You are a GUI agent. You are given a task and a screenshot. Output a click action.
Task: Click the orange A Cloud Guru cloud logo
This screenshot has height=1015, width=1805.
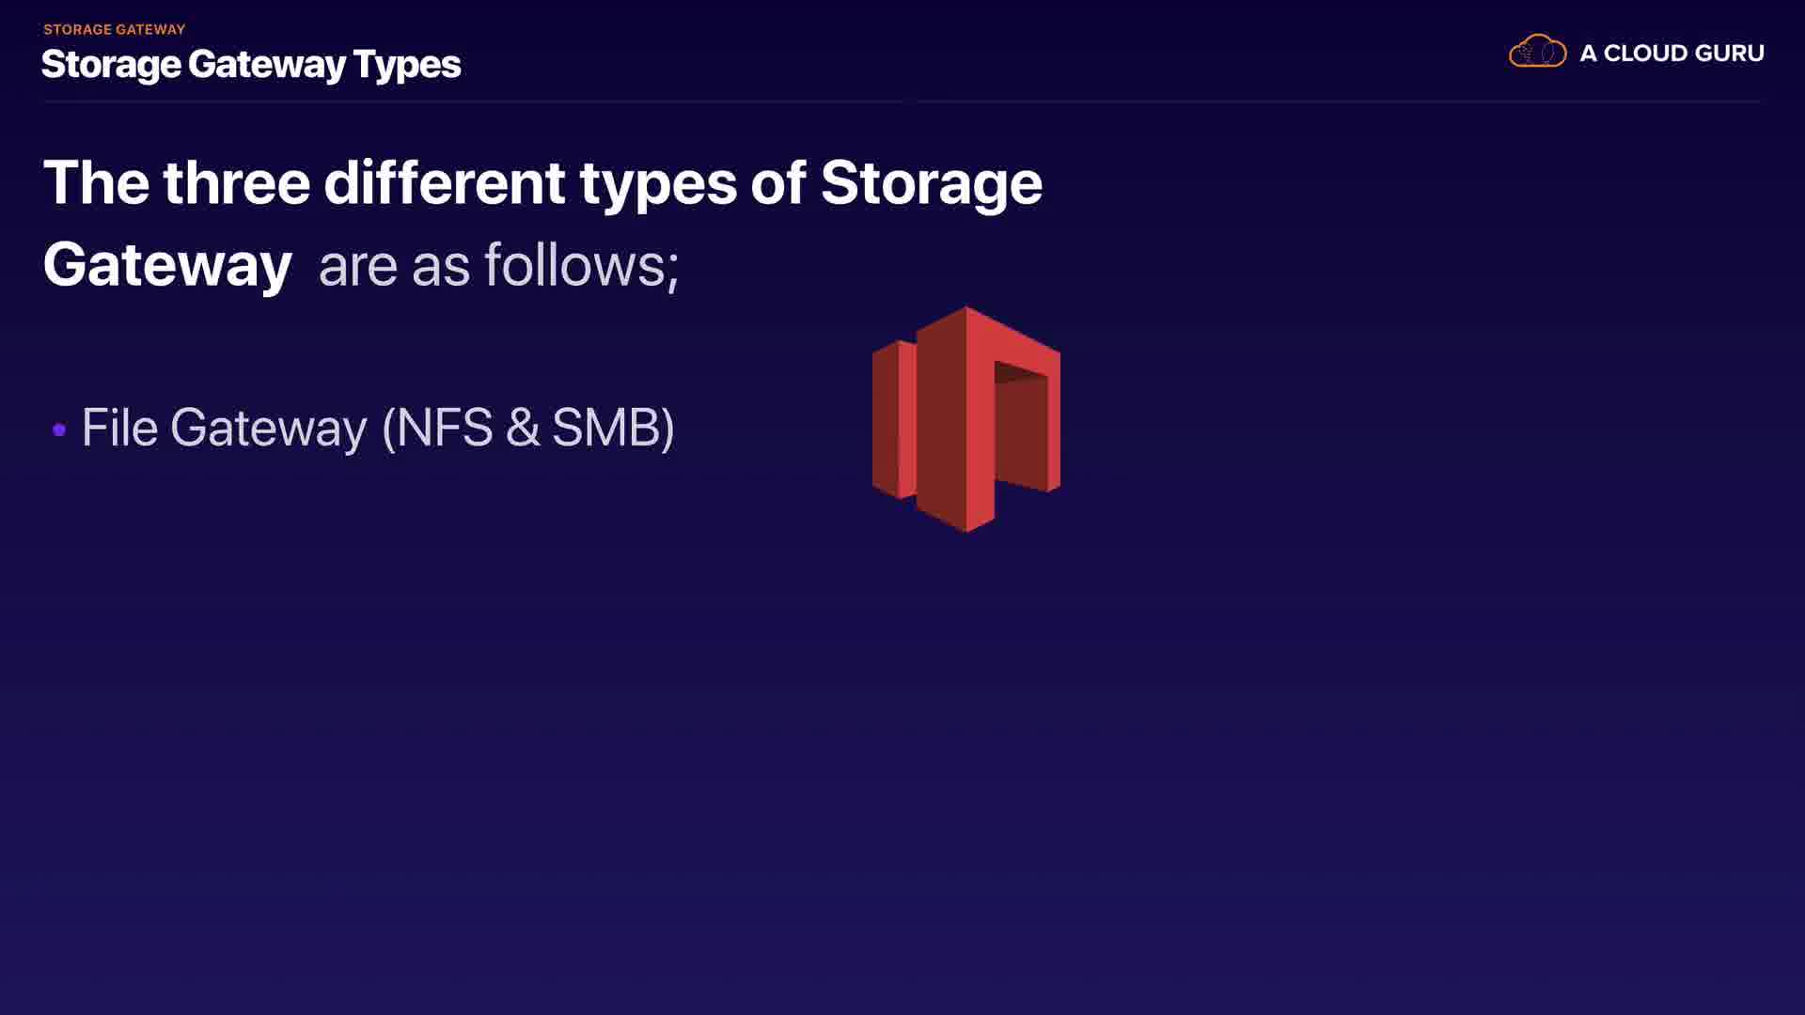pyautogui.click(x=1537, y=52)
